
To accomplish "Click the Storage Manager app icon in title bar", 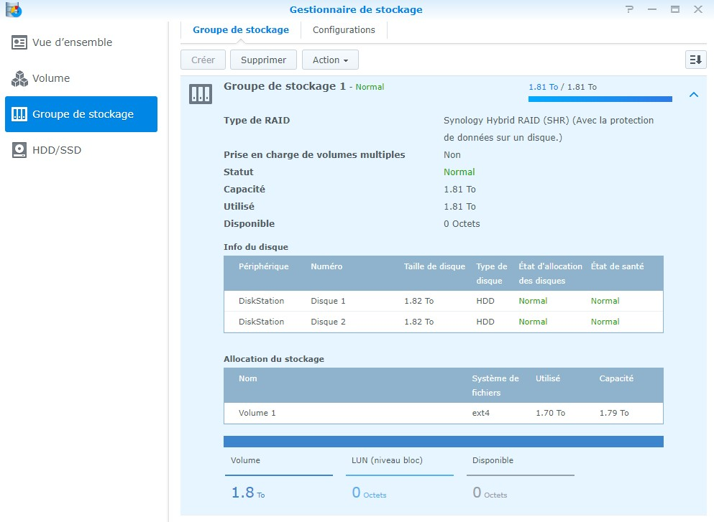I will [13, 9].
